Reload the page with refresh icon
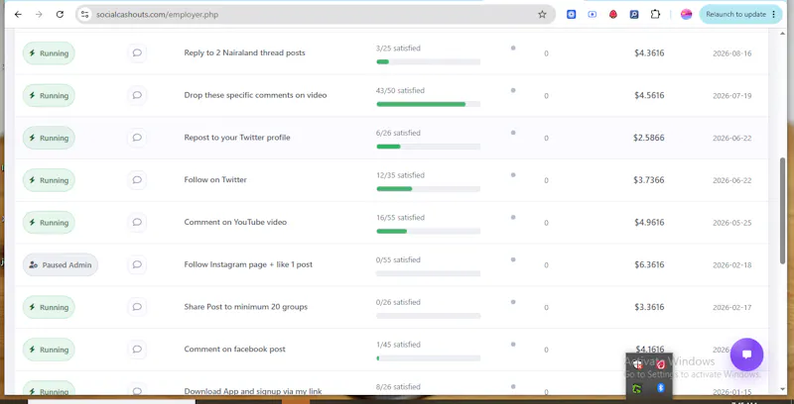 click(60, 15)
